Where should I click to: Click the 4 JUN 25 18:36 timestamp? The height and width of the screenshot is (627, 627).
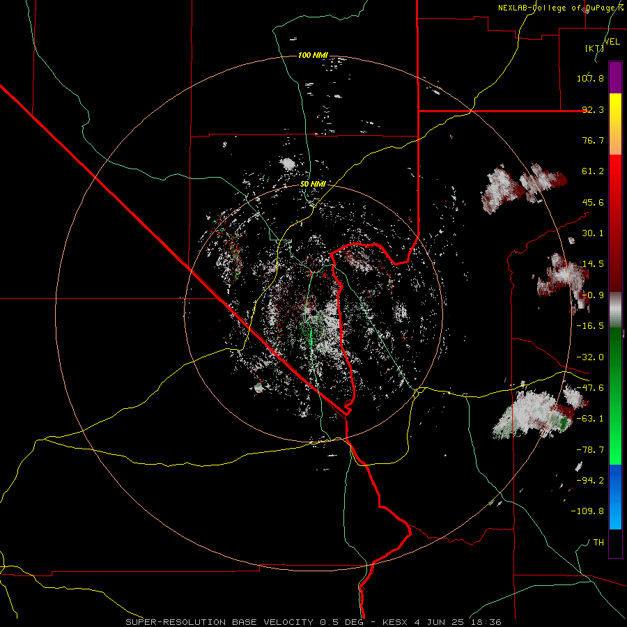458,622
